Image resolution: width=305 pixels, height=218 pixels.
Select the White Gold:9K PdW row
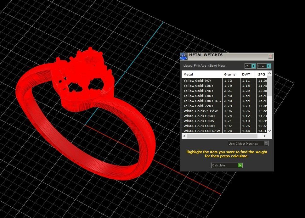click(x=224, y=111)
